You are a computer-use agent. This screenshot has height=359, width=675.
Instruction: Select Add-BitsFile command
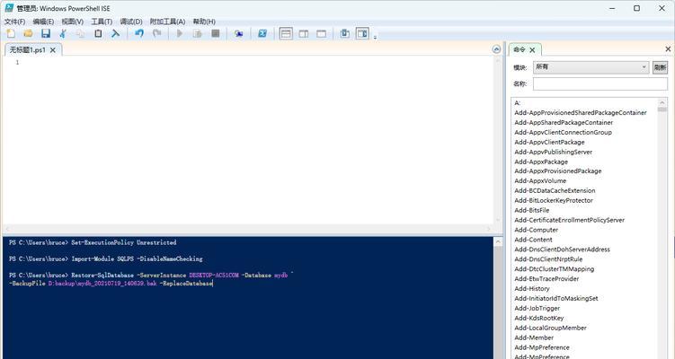click(x=532, y=210)
